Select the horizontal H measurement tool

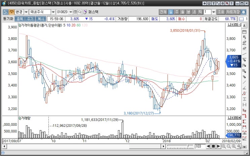[x=244, y=105]
